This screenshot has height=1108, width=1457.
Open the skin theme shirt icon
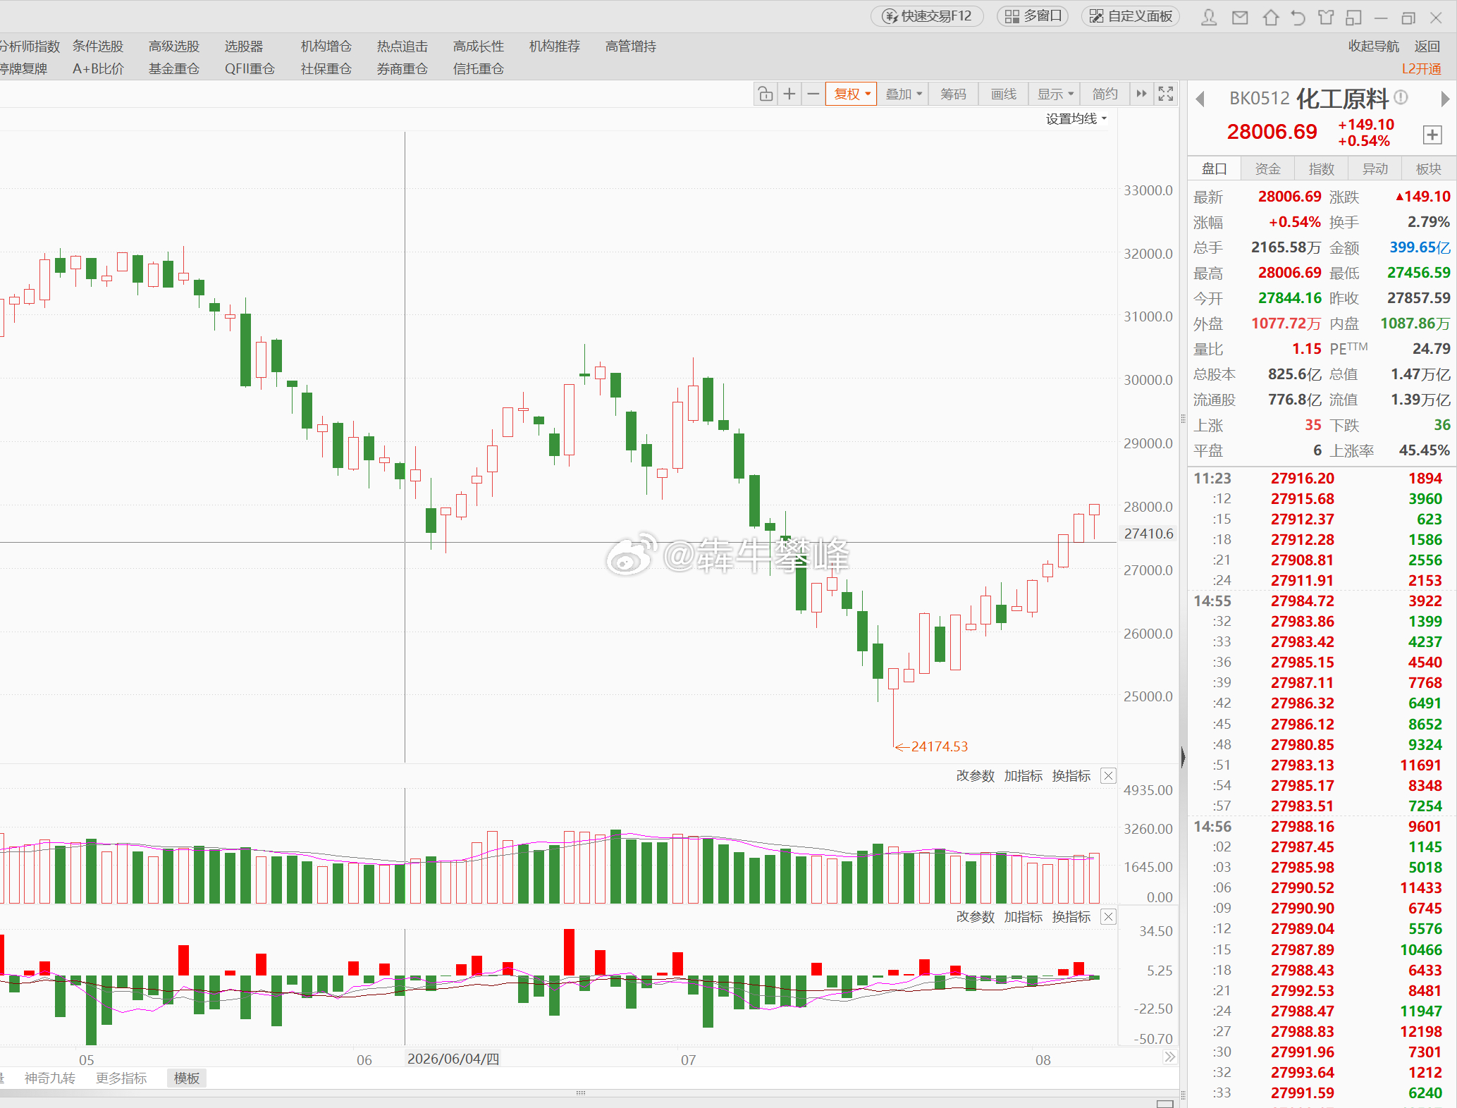(1326, 17)
